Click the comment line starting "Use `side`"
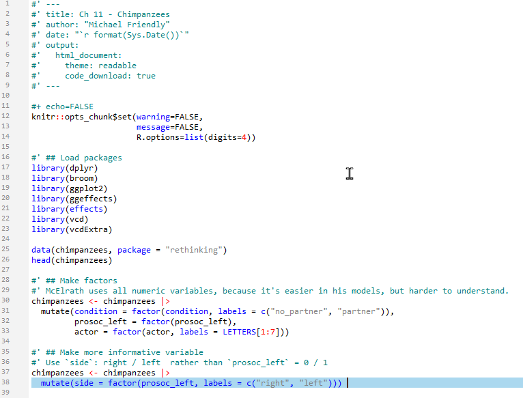The image size is (523, 398). pos(180,363)
